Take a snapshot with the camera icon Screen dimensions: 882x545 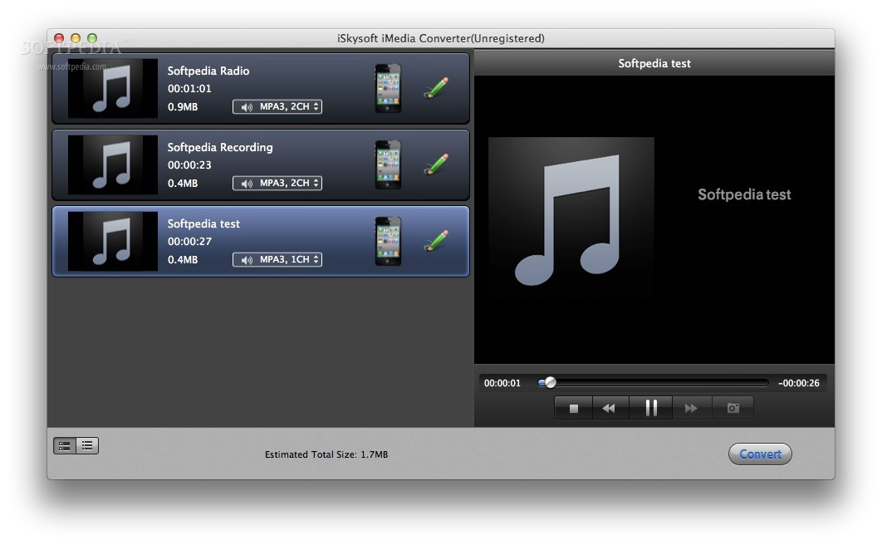pos(733,408)
